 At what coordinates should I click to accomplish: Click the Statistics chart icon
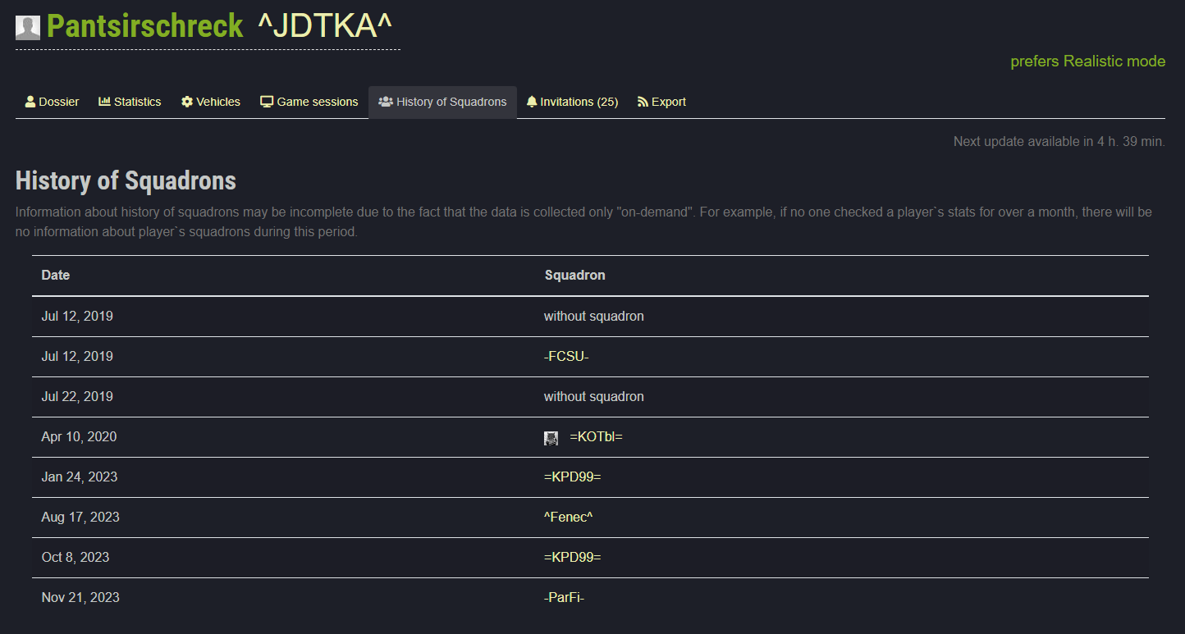coord(104,102)
